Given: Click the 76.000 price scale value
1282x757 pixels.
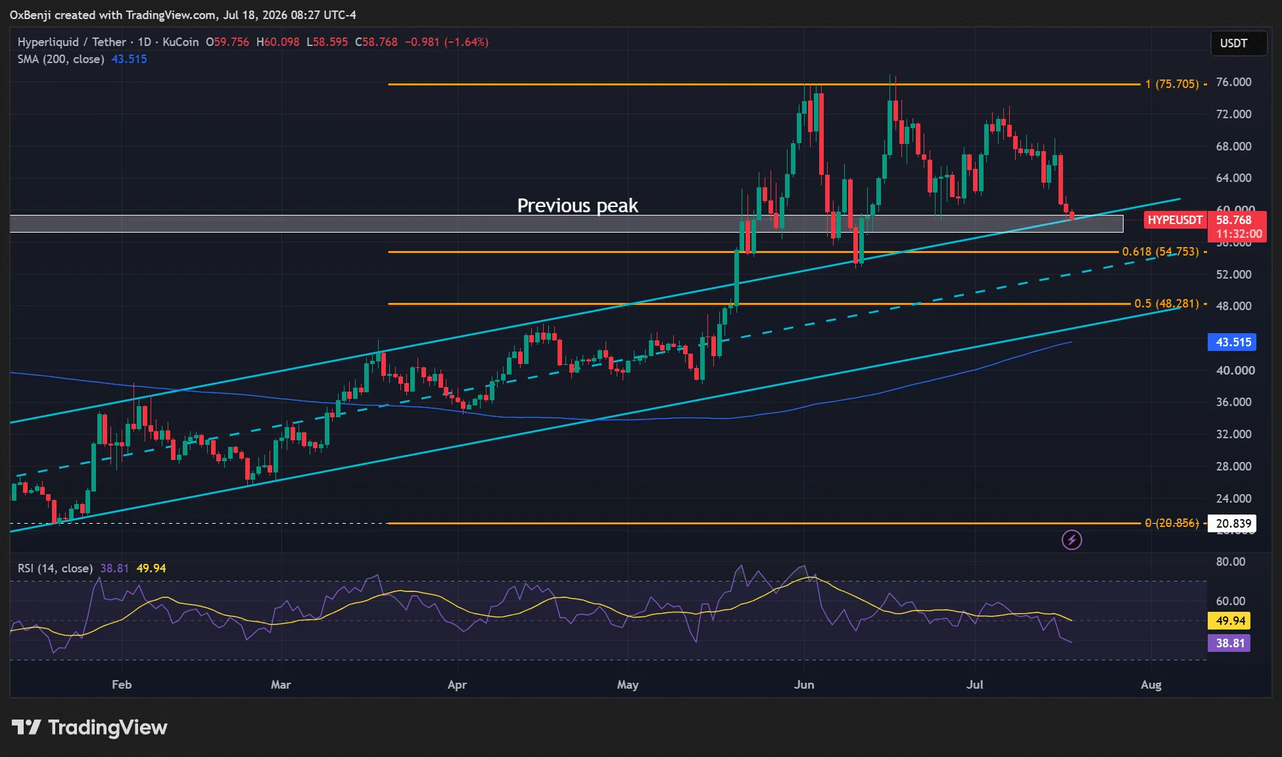Looking at the screenshot, I should 1233,82.
